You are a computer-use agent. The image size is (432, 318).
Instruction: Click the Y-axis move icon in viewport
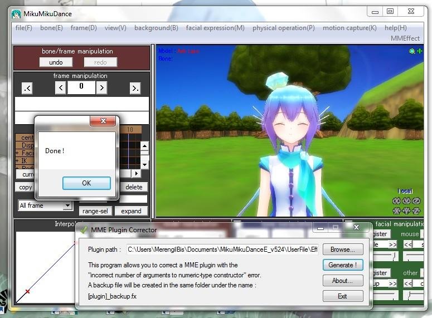pyautogui.click(x=406, y=211)
